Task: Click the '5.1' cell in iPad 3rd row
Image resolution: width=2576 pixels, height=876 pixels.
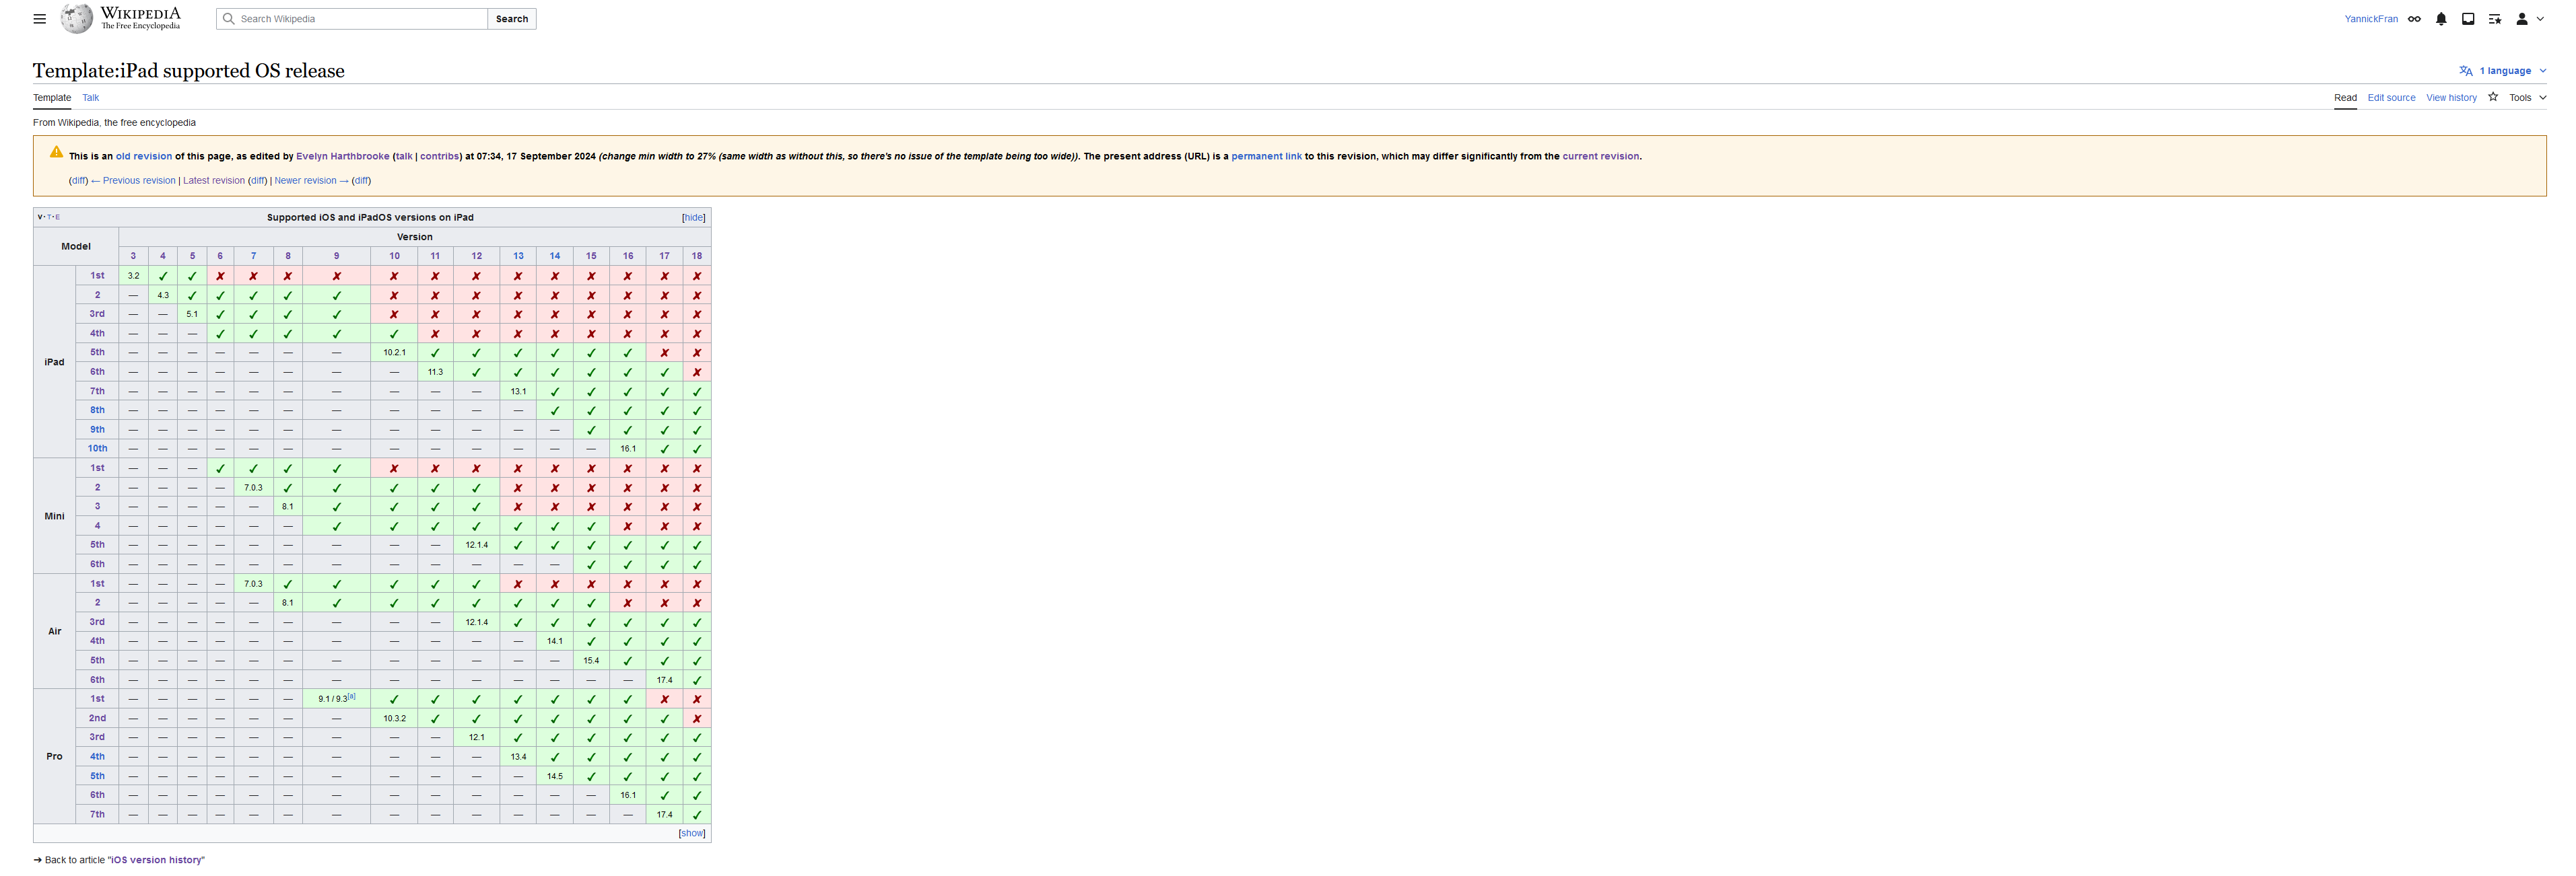Action: 192,315
